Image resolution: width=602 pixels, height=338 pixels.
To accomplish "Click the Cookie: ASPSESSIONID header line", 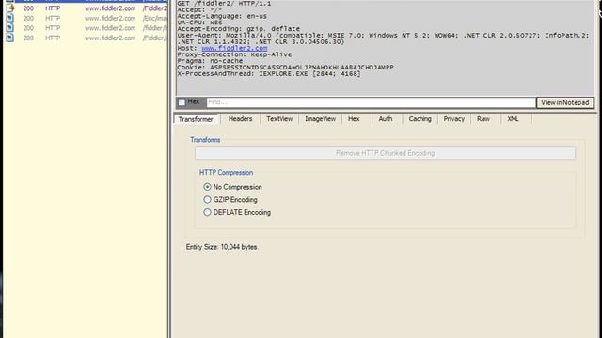I will pyautogui.click(x=285, y=67).
